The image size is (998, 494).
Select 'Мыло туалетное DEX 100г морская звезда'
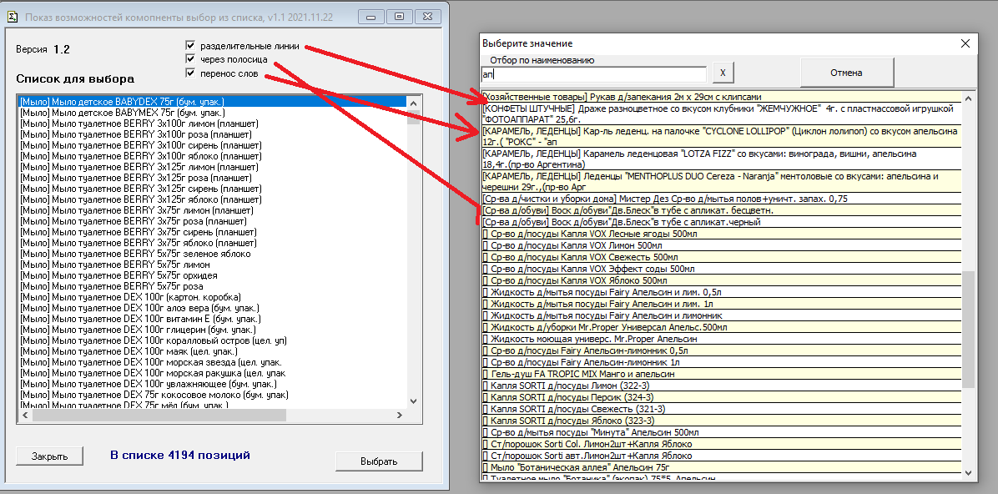(213, 361)
